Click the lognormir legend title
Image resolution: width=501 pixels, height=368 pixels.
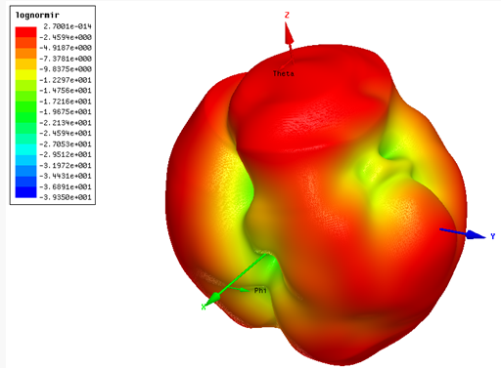37,15
